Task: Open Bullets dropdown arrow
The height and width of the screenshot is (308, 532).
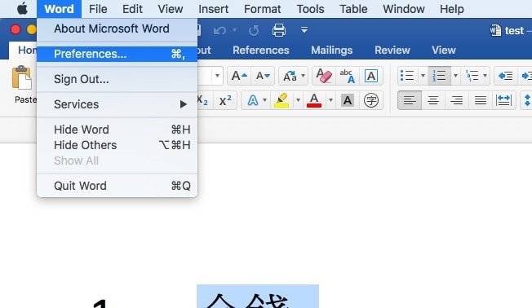Action: [x=423, y=76]
